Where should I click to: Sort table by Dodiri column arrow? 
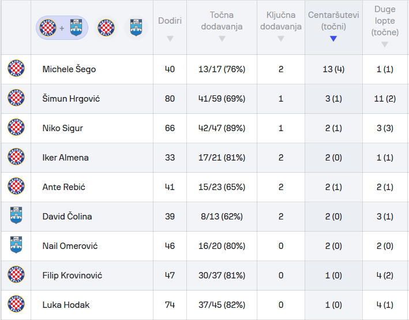click(170, 39)
